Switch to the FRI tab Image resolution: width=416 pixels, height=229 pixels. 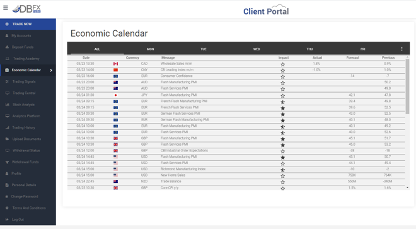tap(362, 49)
